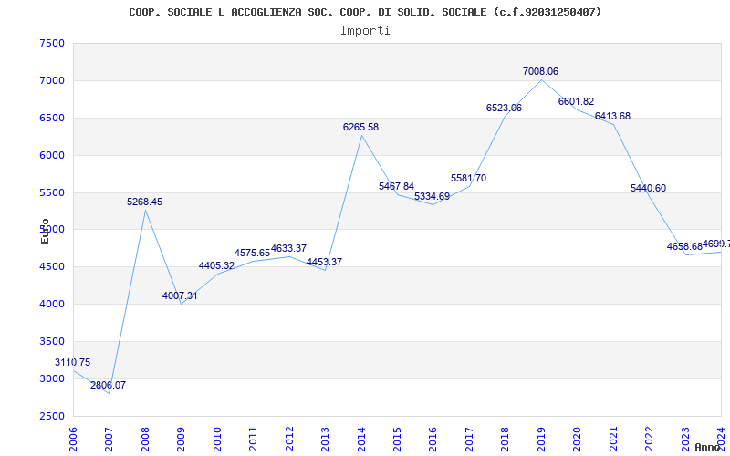
Task: Click y-axis tick 3500
Action: (52, 341)
